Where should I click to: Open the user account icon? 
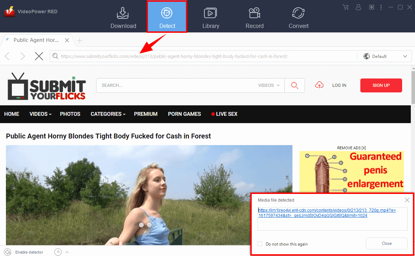pos(358,7)
